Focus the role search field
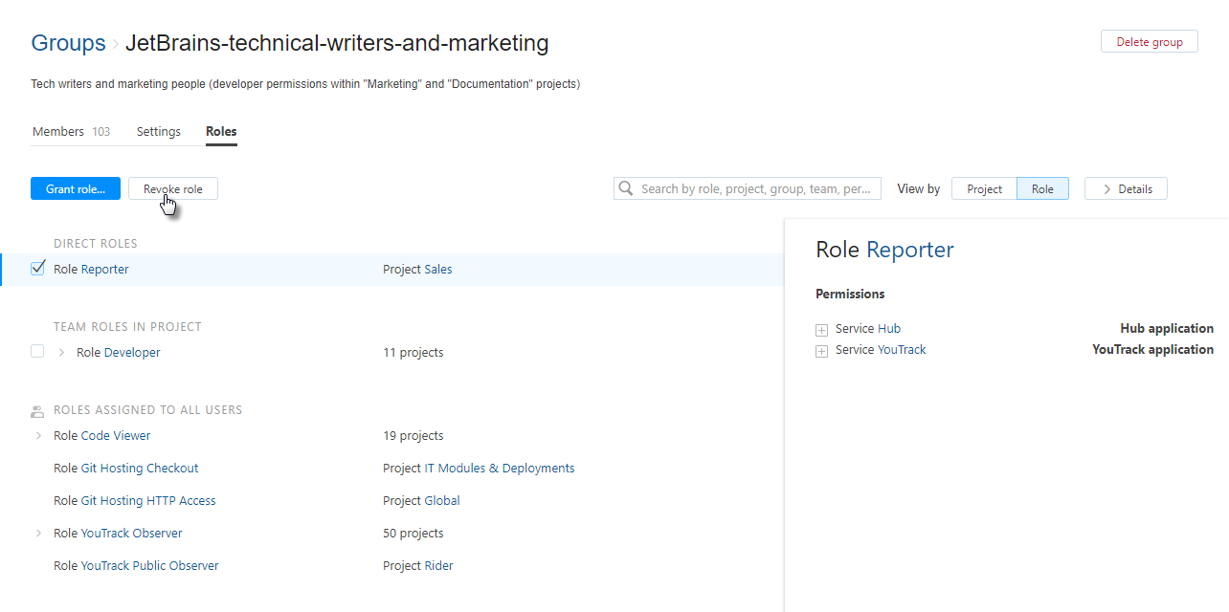The height and width of the screenshot is (612, 1229). pyautogui.click(x=756, y=189)
